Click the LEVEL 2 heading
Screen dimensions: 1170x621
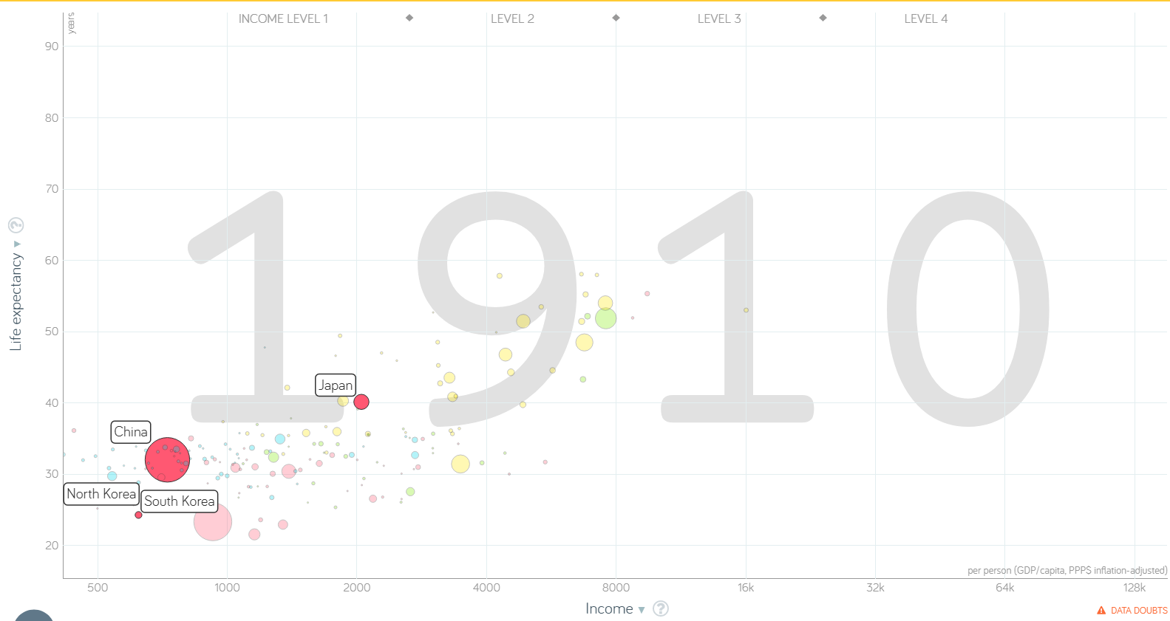512,18
